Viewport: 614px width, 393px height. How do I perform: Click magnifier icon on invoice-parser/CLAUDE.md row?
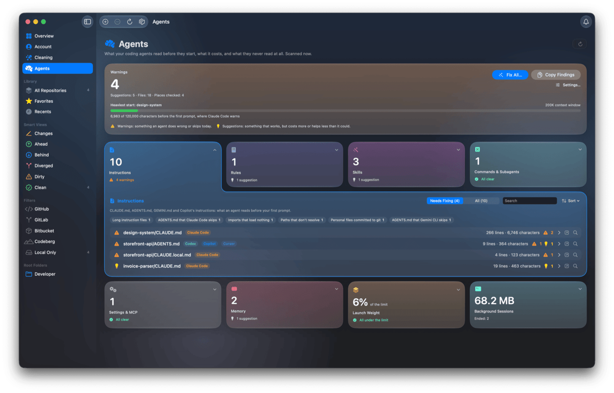pyautogui.click(x=575, y=266)
